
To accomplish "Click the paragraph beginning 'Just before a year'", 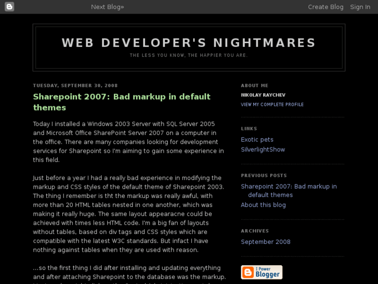I will point(129,214).
